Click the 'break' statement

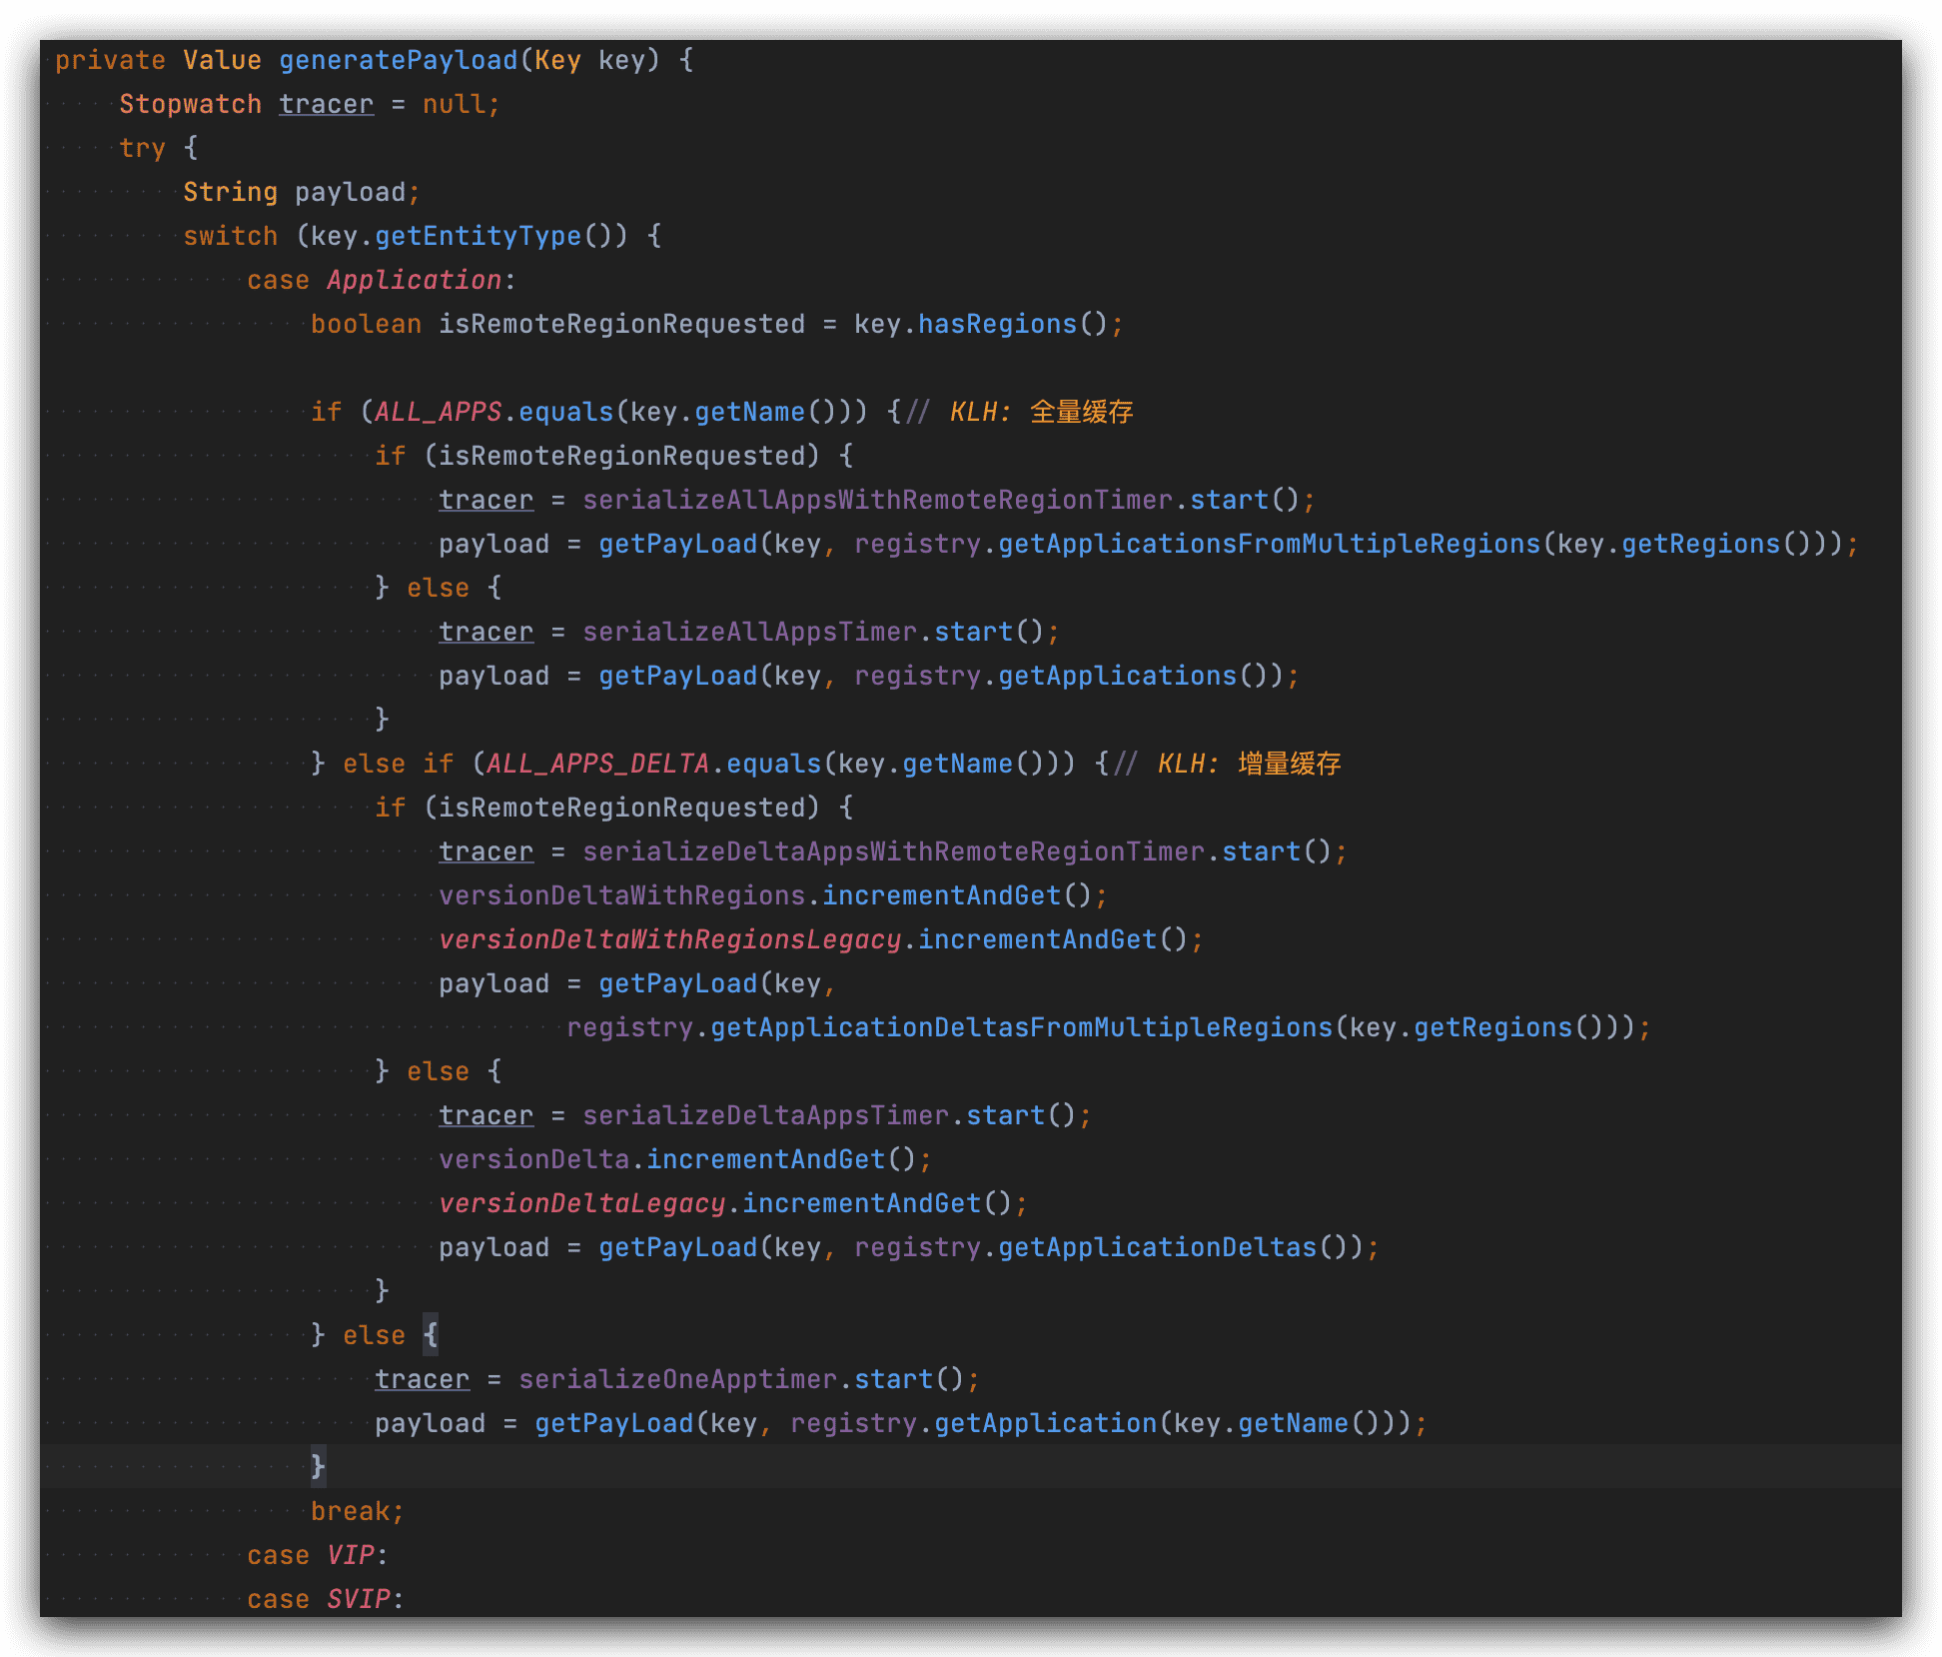coord(351,1512)
